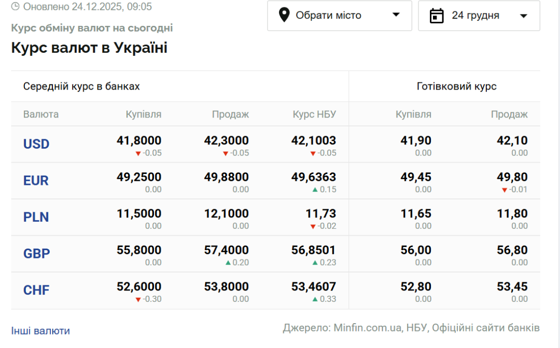Click the calendar icon
Viewport: 560px width, 348px height.
coord(437,16)
